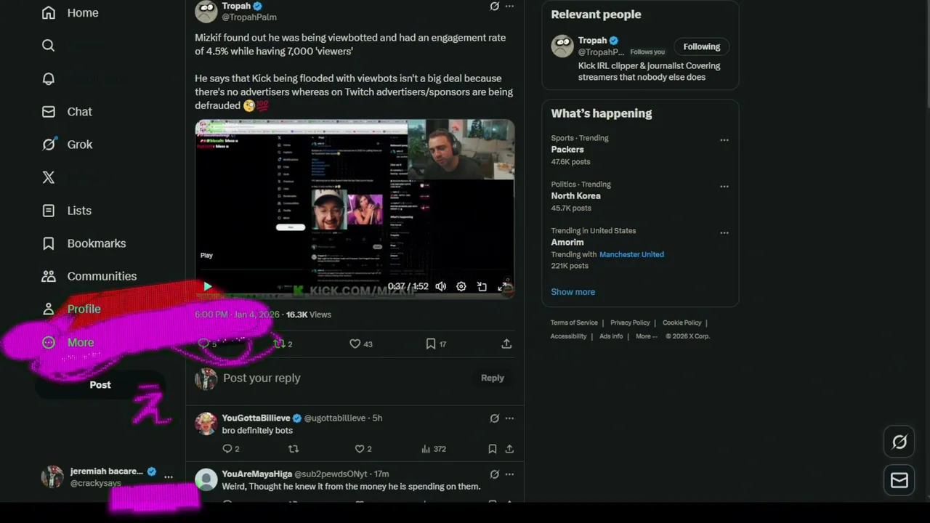Click the Following button for Tropah
The height and width of the screenshot is (523, 930).
(x=701, y=46)
